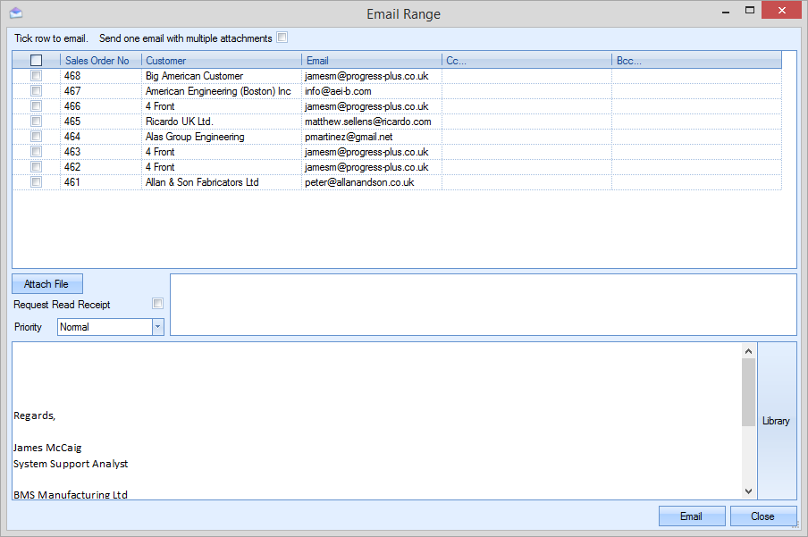The height and width of the screenshot is (537, 808).
Task: Enable 'Send one email with multiple attachments'
Action: [282, 38]
